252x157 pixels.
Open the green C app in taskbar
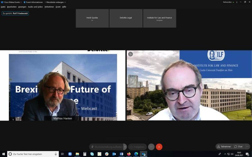pos(100,154)
